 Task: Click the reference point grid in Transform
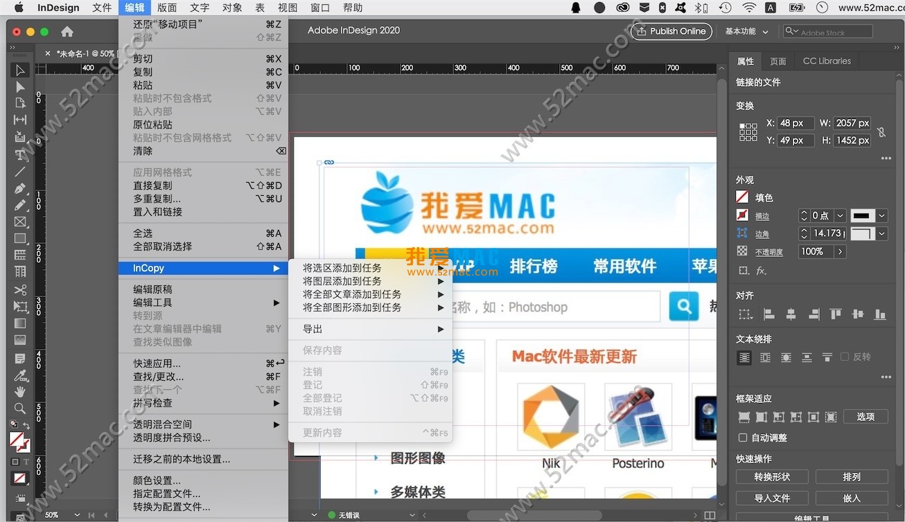[748, 132]
